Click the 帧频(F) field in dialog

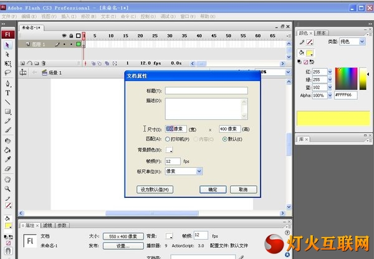pyautogui.click(x=173, y=162)
